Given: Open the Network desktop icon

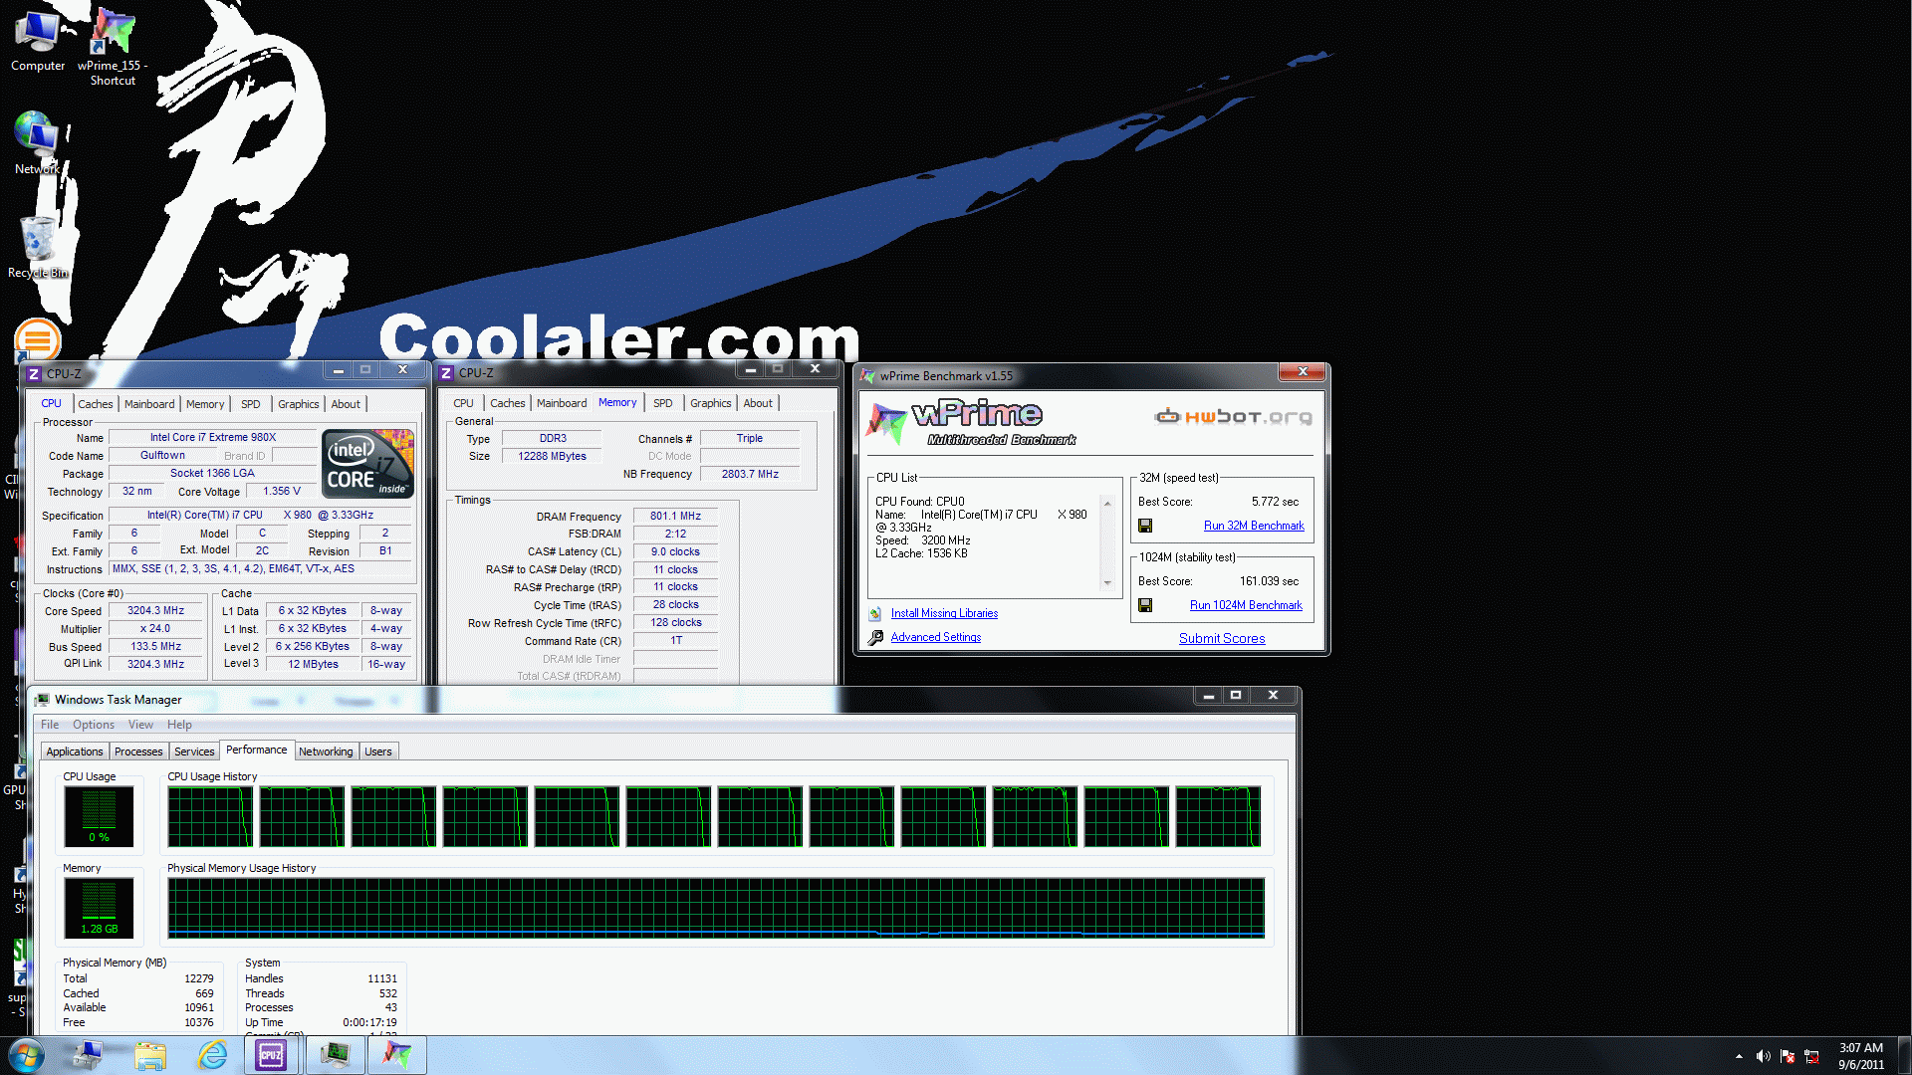Looking at the screenshot, I should point(37,142).
